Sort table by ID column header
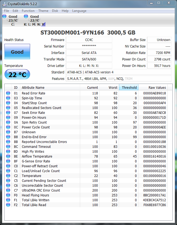This screenshot has height=225, width=177. point(16,87)
